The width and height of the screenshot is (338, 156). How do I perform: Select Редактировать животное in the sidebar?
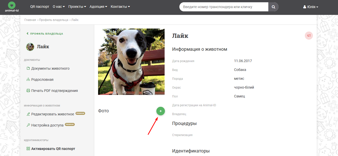(x=53, y=114)
